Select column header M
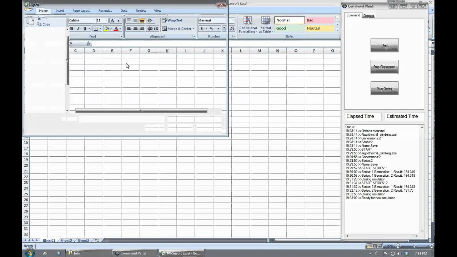Viewport: 457px width, 257px height. tap(259, 51)
